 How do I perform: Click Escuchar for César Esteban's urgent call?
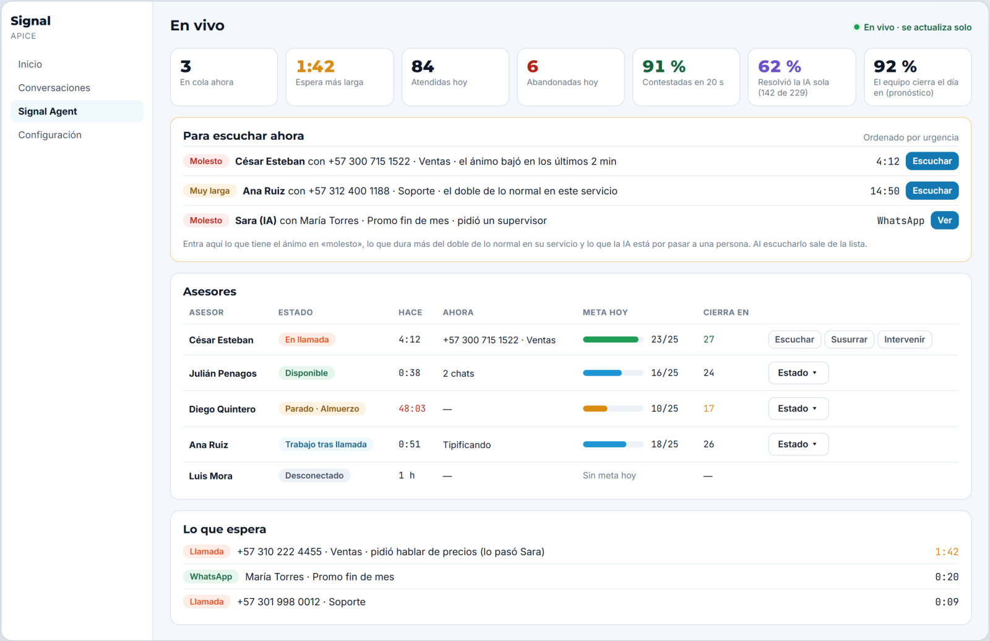click(932, 161)
